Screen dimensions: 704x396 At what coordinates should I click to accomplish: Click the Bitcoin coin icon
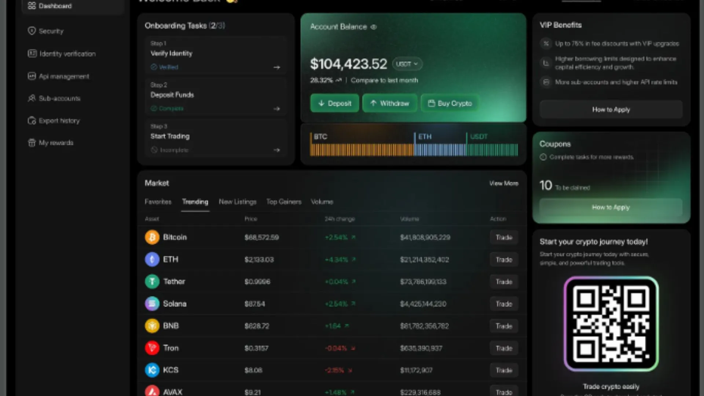click(152, 237)
